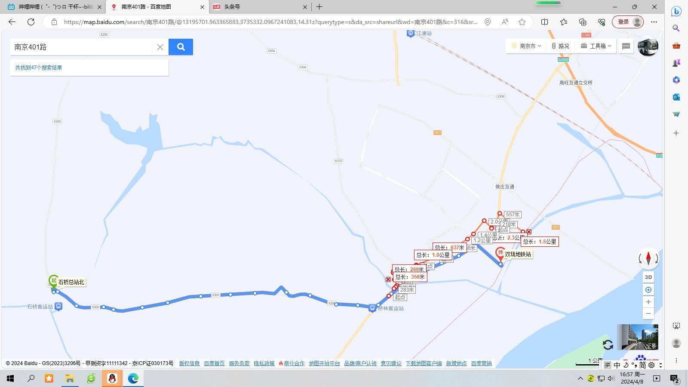Click the blue map search button
The height and width of the screenshot is (387, 688).
click(x=181, y=47)
